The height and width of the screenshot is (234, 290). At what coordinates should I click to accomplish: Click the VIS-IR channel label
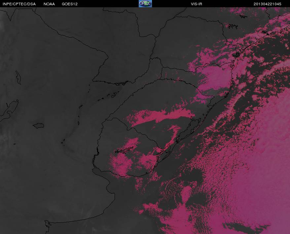pos(197,4)
